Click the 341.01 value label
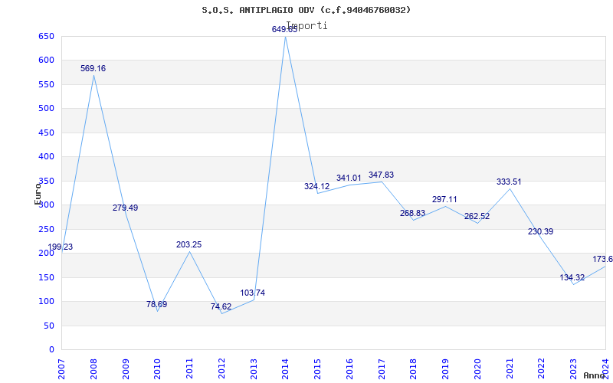The width and height of the screenshot is (613, 383). [x=349, y=178]
